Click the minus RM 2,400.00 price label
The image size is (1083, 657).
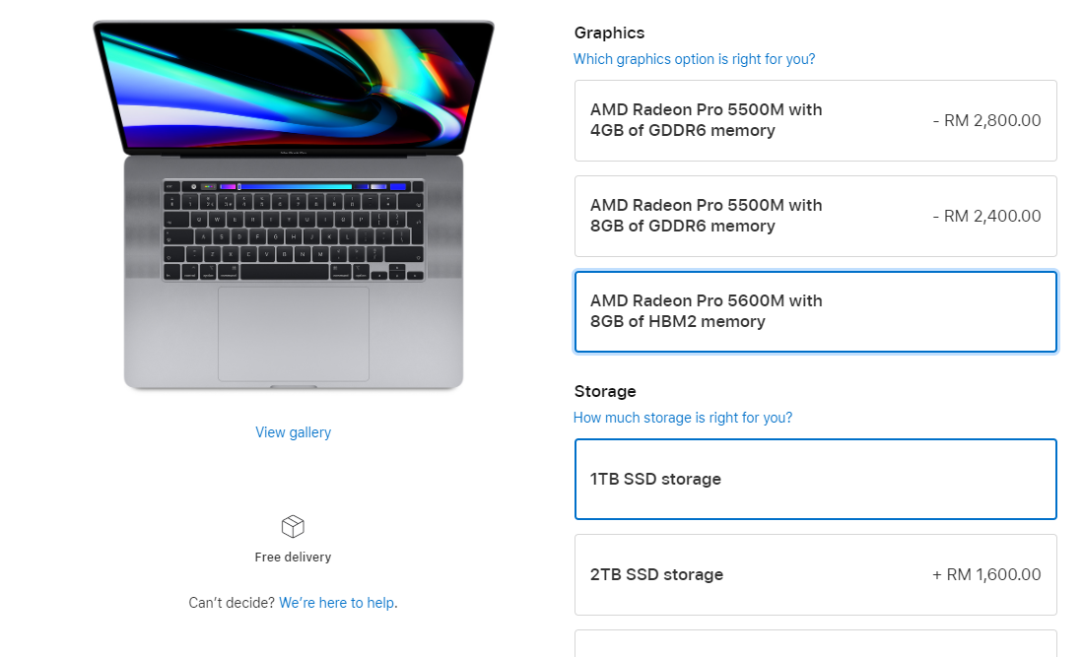(x=986, y=216)
